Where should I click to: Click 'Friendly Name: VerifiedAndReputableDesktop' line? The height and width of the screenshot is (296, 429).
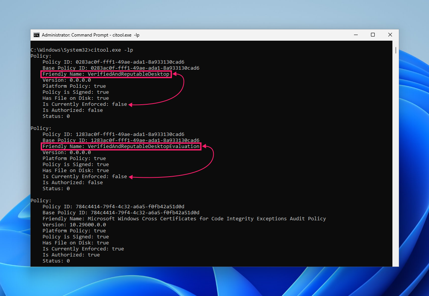pos(106,74)
